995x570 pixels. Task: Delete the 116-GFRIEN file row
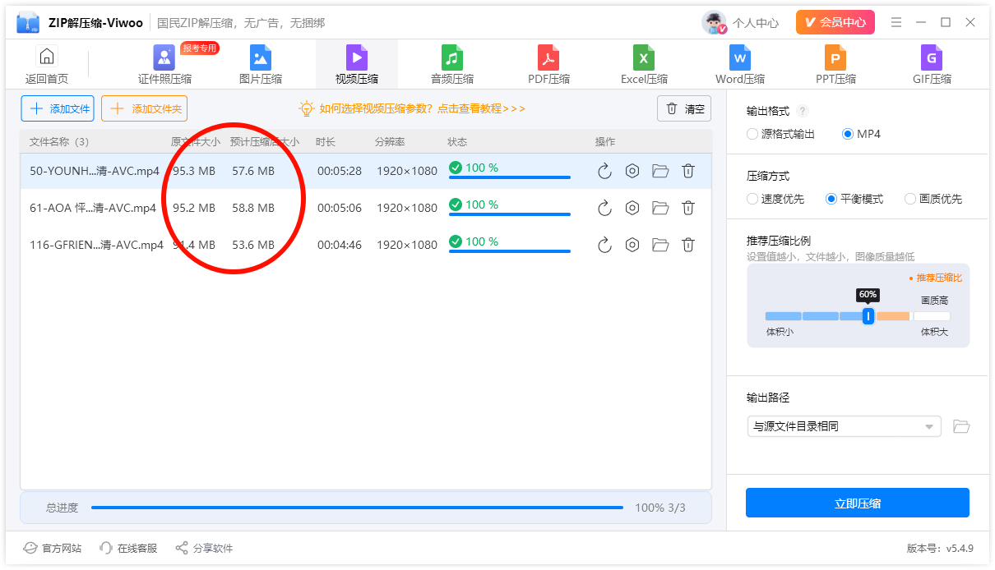coord(688,245)
